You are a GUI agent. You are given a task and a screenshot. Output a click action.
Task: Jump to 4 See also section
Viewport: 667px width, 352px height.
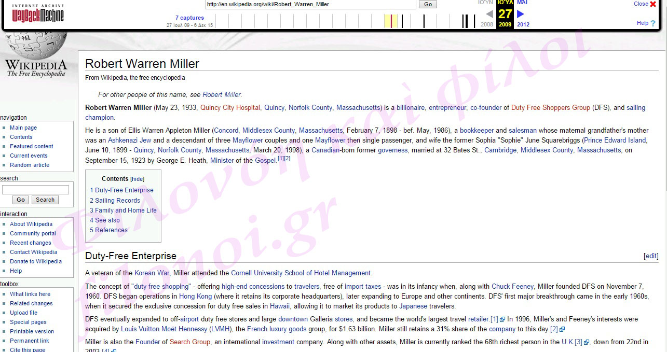coord(105,220)
